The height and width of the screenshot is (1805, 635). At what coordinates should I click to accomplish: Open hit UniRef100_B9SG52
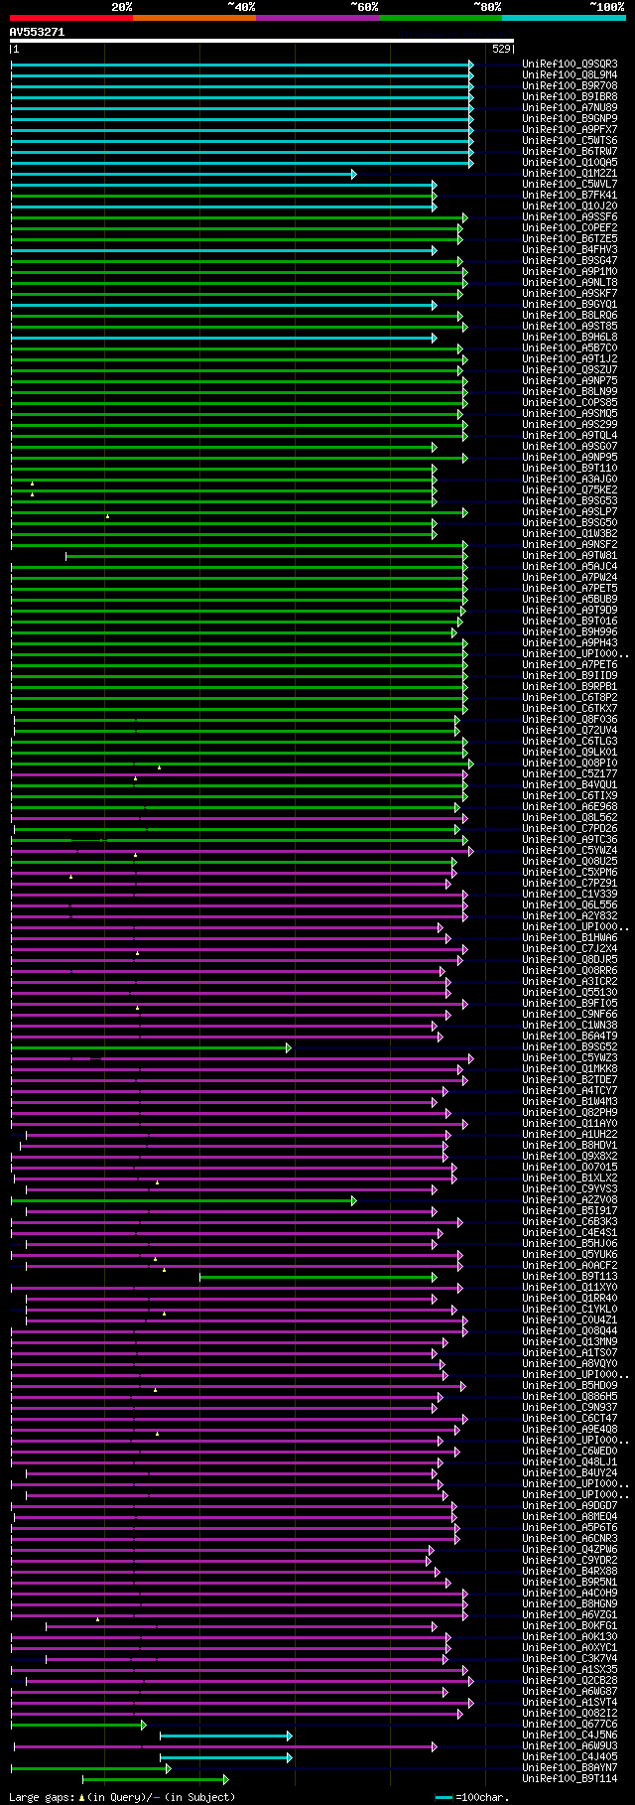(570, 1047)
